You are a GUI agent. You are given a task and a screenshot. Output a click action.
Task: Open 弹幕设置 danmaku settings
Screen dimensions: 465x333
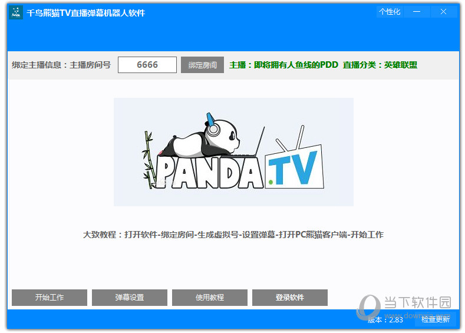[130, 298]
